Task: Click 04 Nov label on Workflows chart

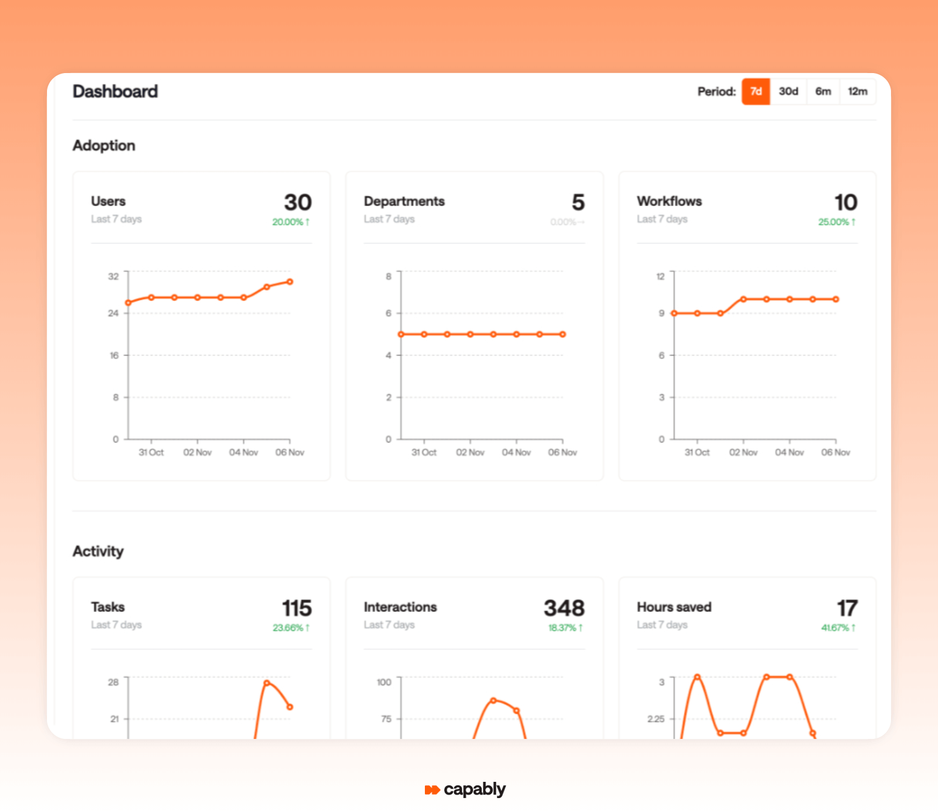Action: pyautogui.click(x=789, y=452)
